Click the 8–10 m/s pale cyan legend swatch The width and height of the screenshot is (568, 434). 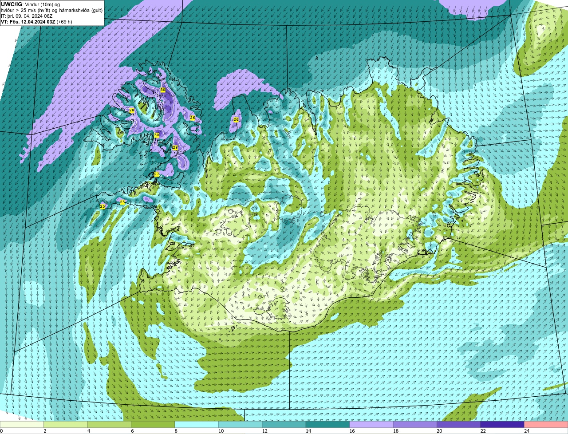pos(197,424)
